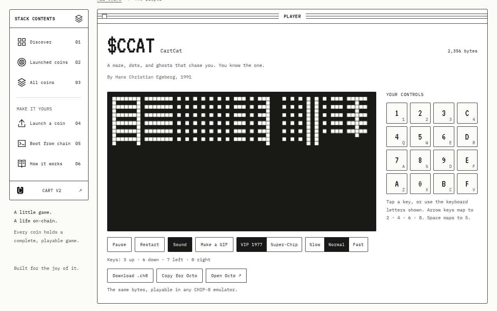Open Discover in the sidebar
The image size is (497, 311).
(x=49, y=42)
